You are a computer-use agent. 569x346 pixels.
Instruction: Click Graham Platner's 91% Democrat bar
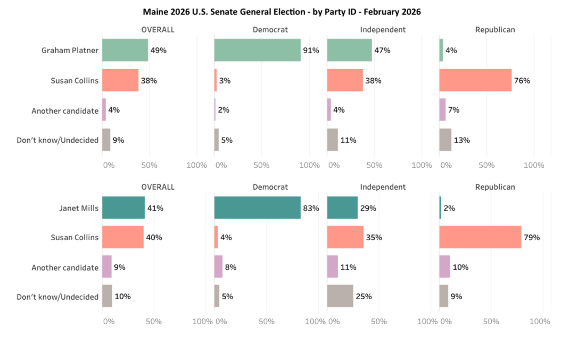click(x=257, y=50)
